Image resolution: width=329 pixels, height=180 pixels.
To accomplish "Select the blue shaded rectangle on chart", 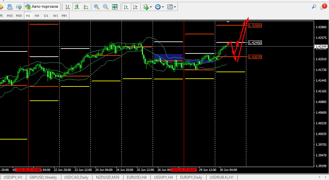I will point(168,57).
